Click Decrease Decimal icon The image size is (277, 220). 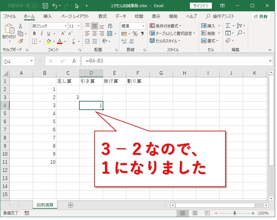[131, 41]
